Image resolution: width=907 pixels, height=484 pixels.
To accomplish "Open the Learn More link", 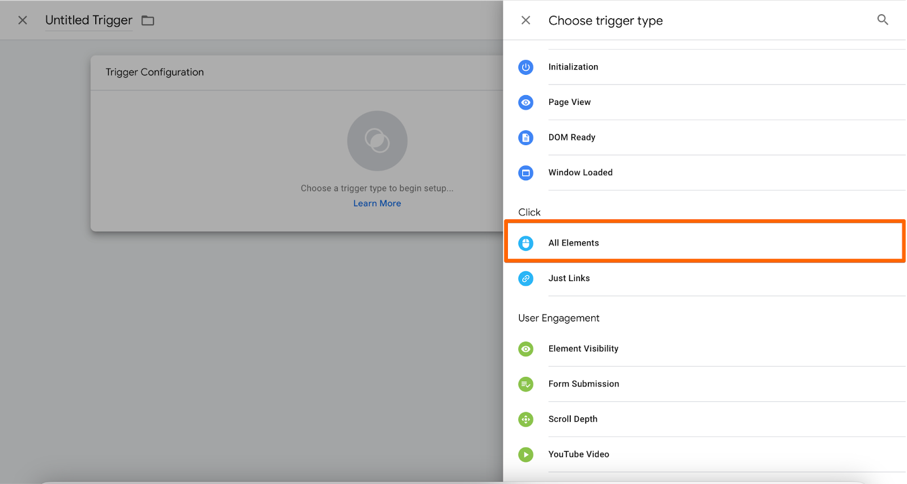I will tap(377, 203).
